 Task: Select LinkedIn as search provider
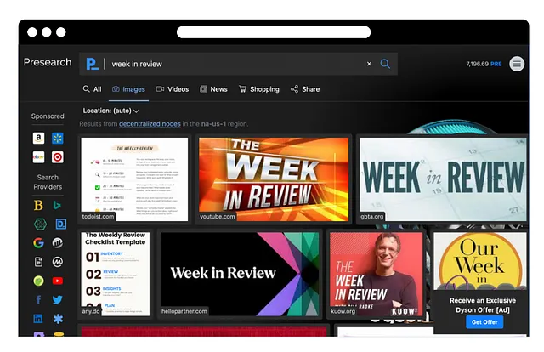(38, 319)
